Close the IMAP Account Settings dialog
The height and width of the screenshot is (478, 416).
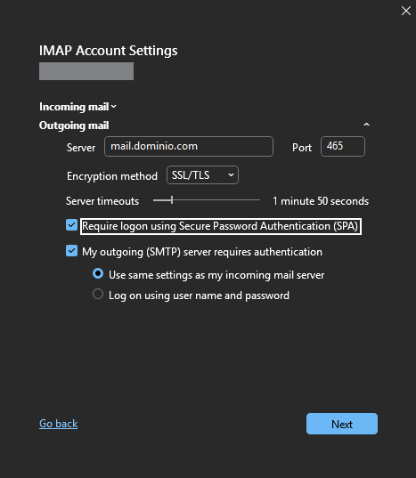(x=405, y=11)
